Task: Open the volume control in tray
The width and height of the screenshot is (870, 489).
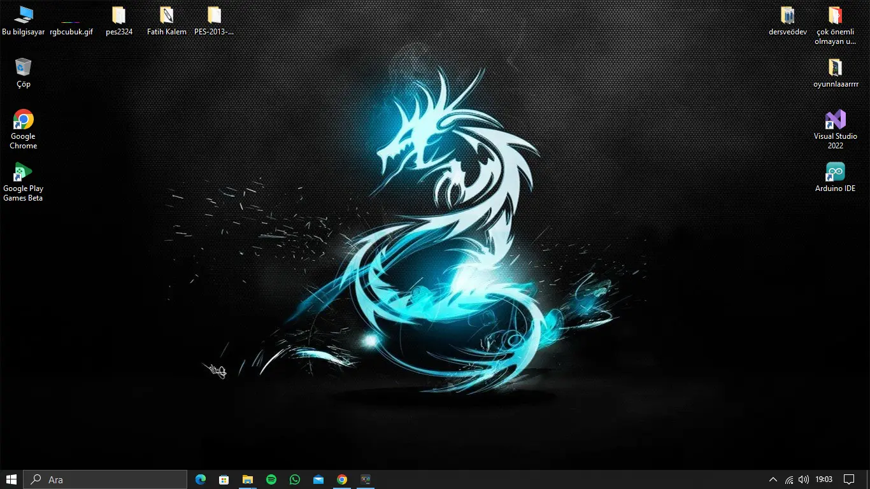Action: pyautogui.click(x=804, y=479)
